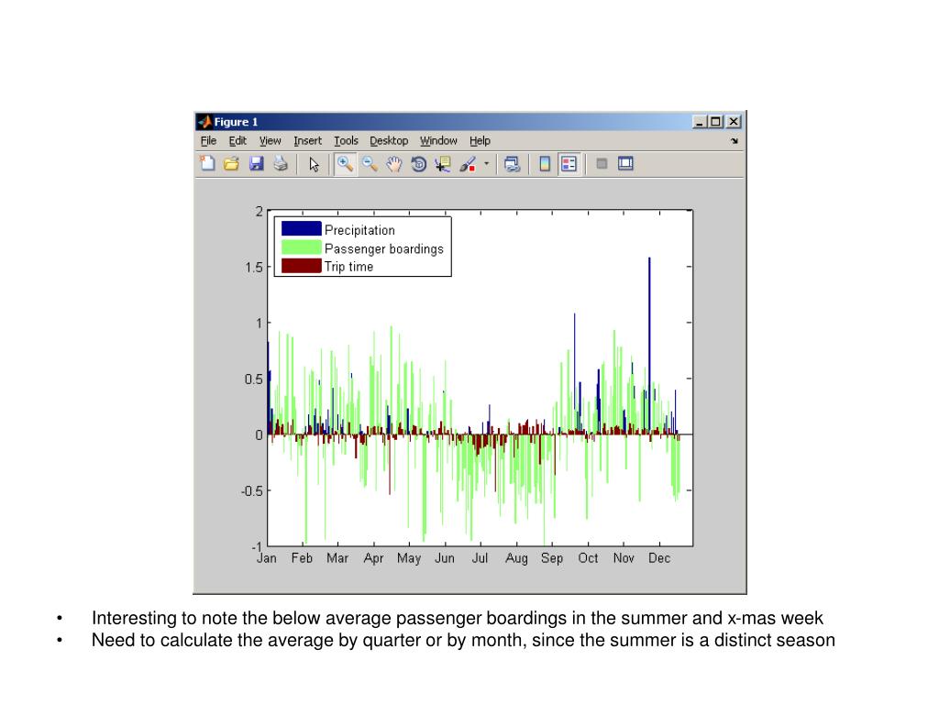Click the Jan x-axis label

(267, 558)
